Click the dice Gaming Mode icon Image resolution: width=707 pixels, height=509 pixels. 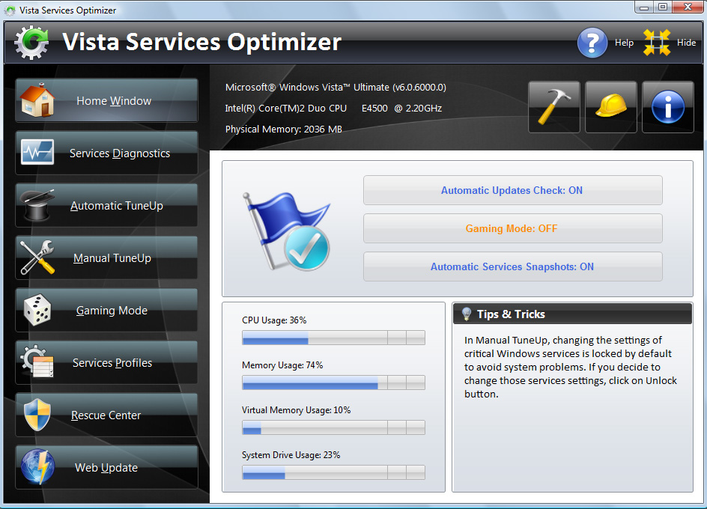tap(37, 310)
